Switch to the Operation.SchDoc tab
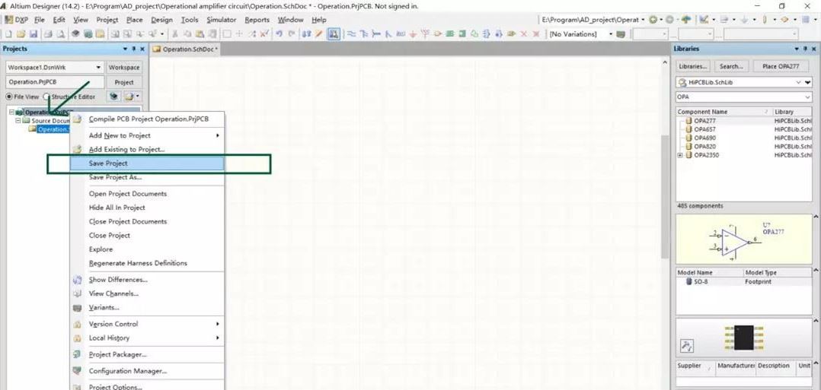 186,49
